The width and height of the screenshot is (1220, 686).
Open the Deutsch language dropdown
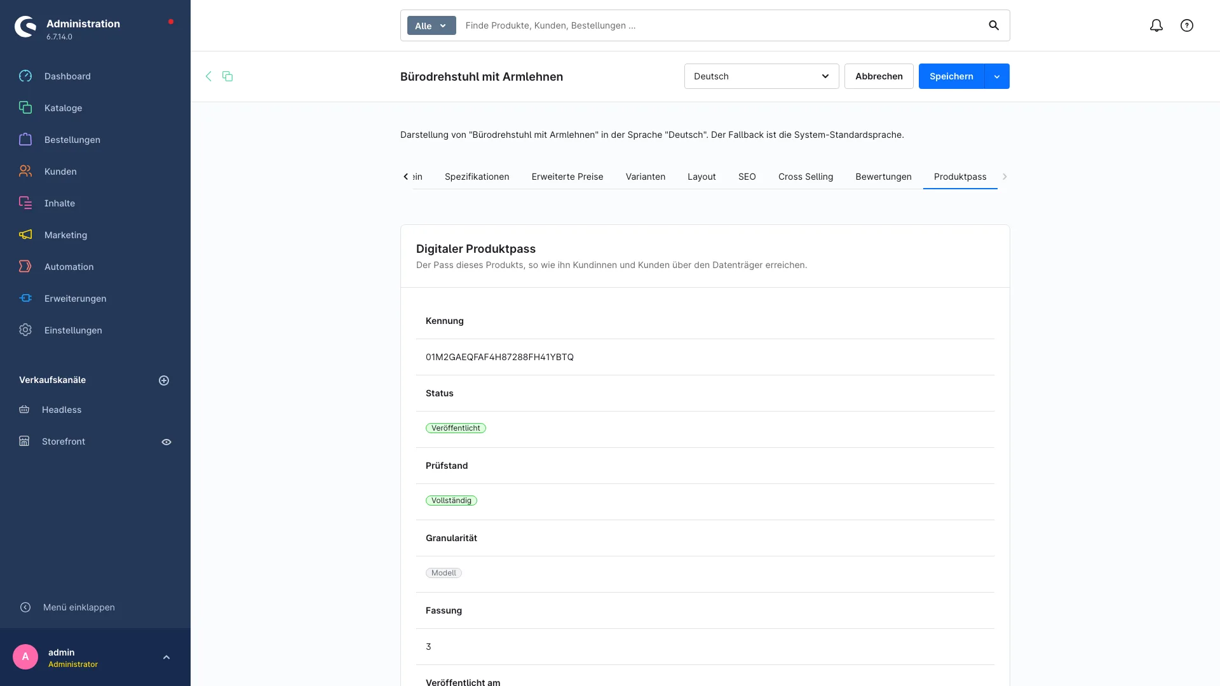[x=761, y=76]
